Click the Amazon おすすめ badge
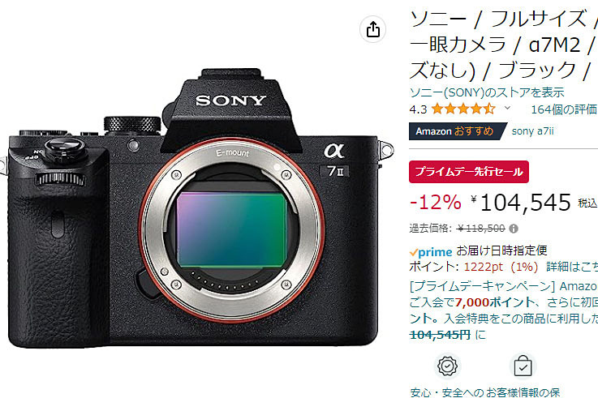This screenshot has height=398, width=598. point(455,131)
